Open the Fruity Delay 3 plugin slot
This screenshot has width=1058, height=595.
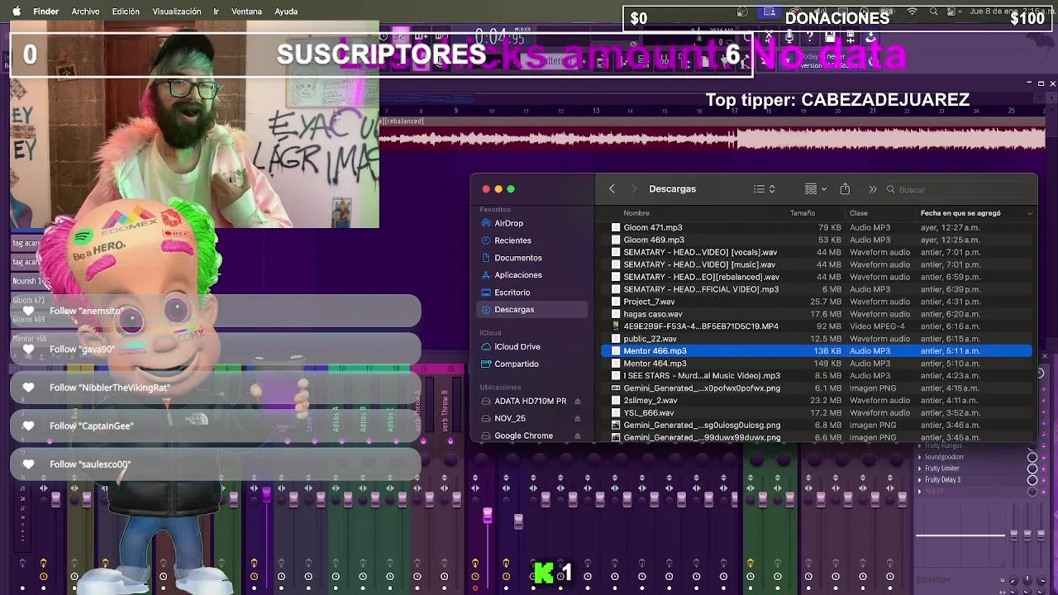942,480
